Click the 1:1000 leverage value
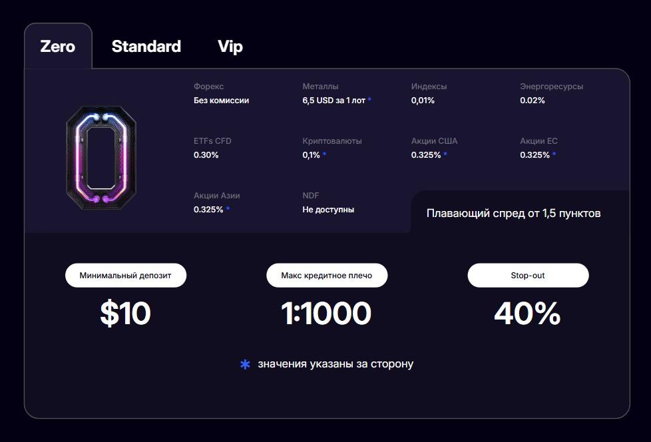This screenshot has height=442, width=651. (x=326, y=314)
